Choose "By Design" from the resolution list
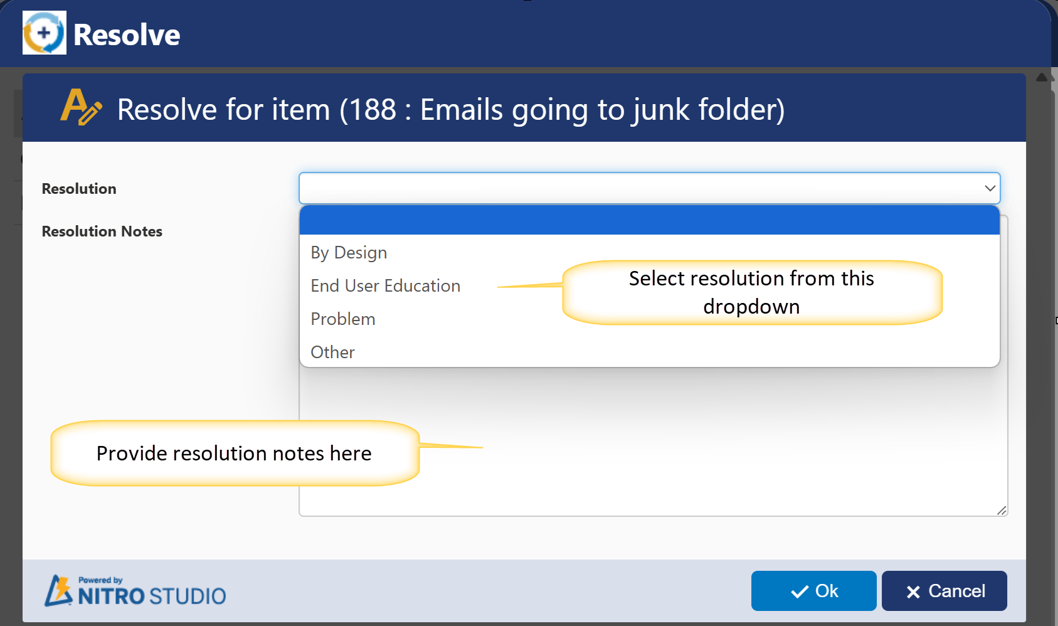Image resolution: width=1058 pixels, height=626 pixels. click(x=349, y=253)
